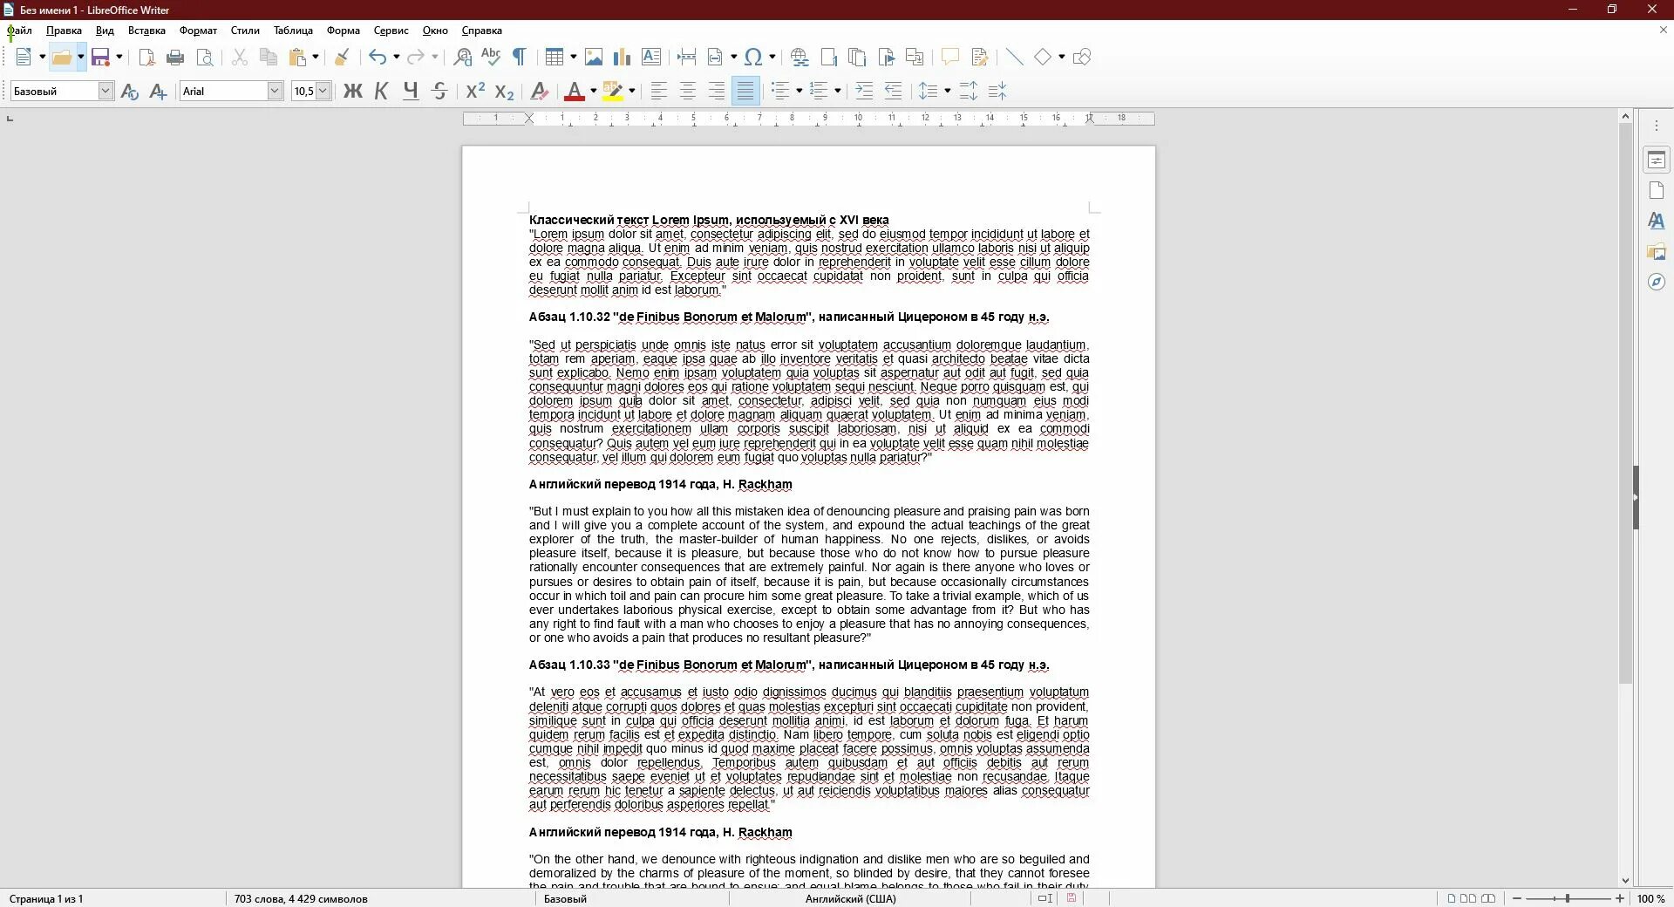
Task: Toggle formatting marks pilcrow
Action: 520,58
